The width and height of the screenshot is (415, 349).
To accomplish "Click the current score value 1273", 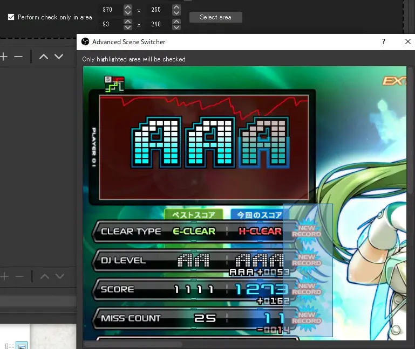I will 261,289.
